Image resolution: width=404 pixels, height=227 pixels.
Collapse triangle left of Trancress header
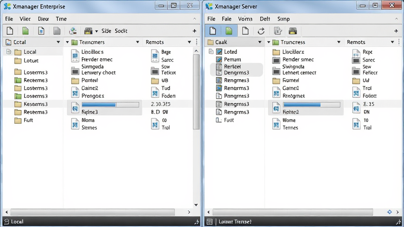coord(269,42)
